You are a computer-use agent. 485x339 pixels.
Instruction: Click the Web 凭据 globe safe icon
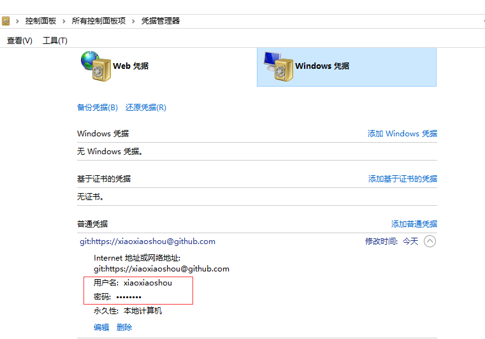point(96,66)
